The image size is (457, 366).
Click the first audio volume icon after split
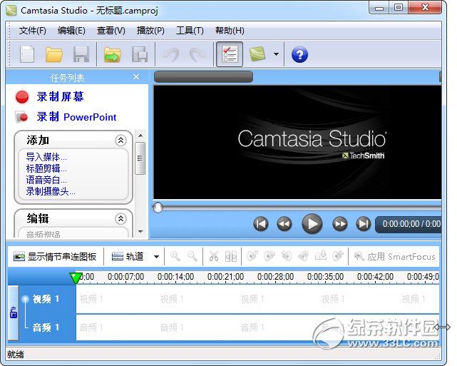[x=252, y=256]
